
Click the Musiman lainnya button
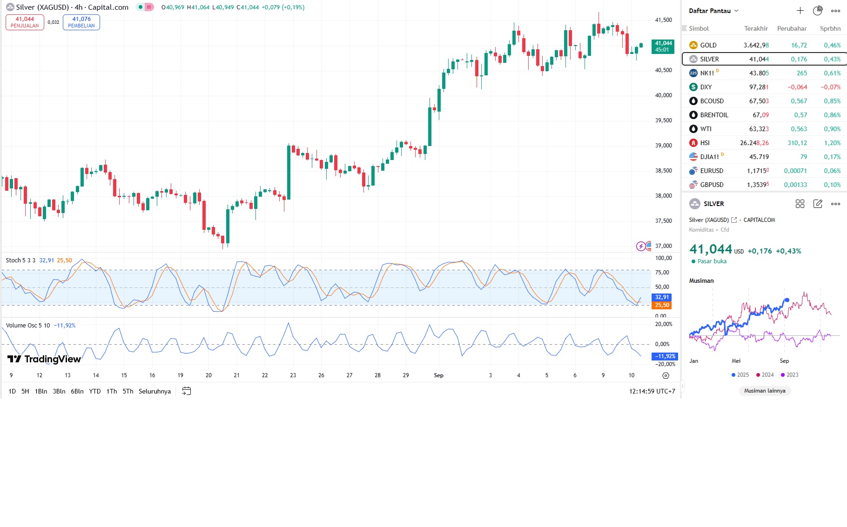tap(765, 391)
